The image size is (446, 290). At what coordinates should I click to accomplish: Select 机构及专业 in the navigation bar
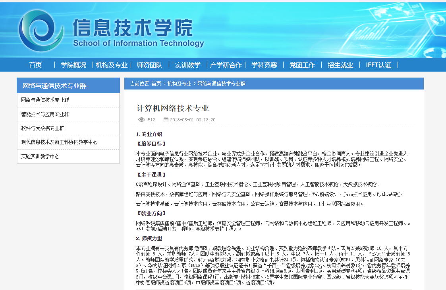112,64
